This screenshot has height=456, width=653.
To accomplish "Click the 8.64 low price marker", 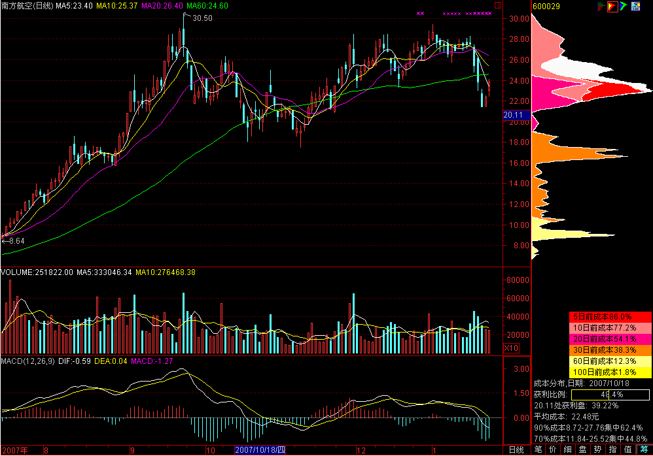I will point(16,241).
